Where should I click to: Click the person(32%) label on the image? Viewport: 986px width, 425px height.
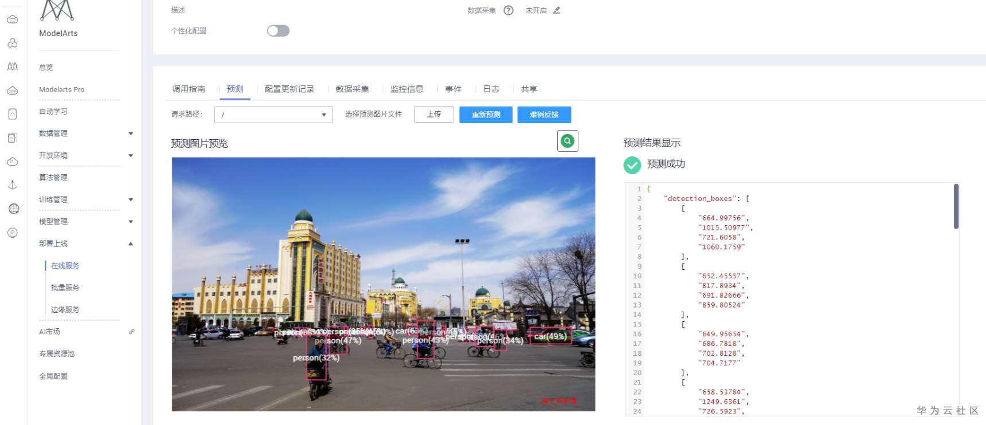point(316,358)
